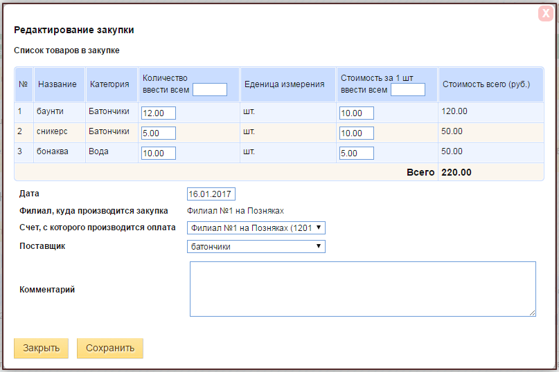The image size is (559, 372).
Task: Open the payment account dropdown
Action: (x=256, y=227)
